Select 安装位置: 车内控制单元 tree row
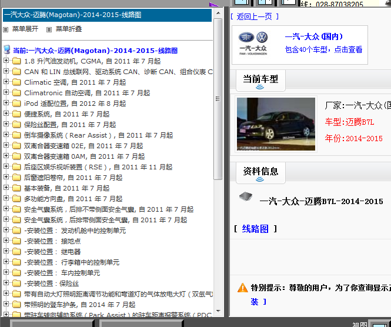The image size is (391, 327). pos(62,273)
